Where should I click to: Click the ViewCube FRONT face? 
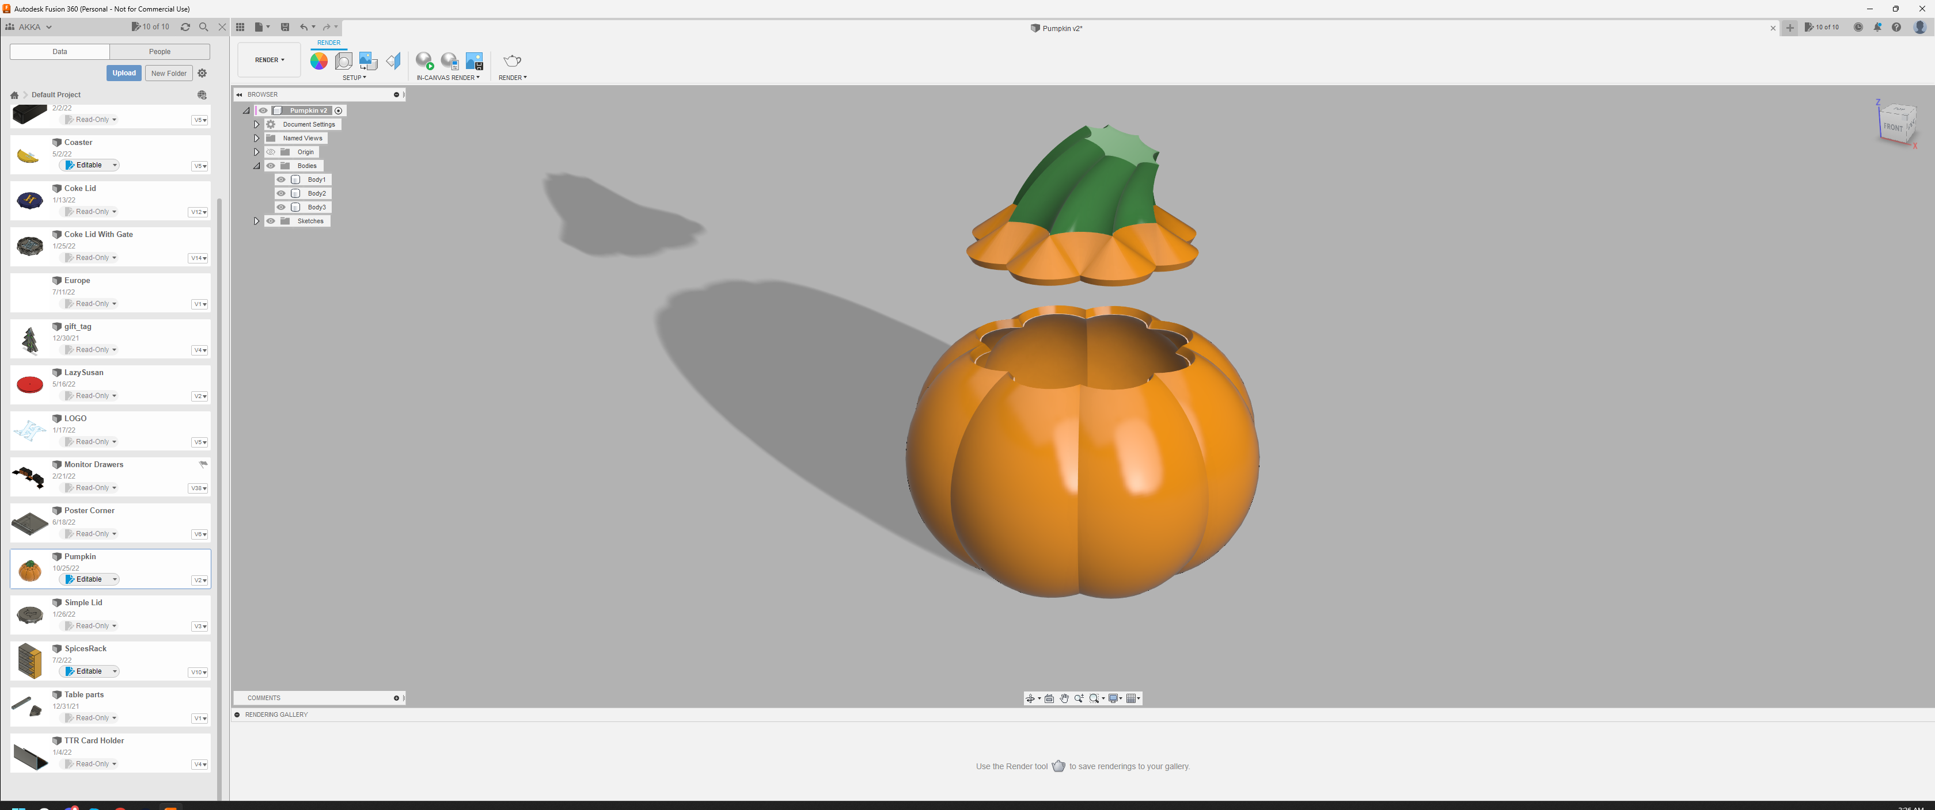pos(1893,127)
